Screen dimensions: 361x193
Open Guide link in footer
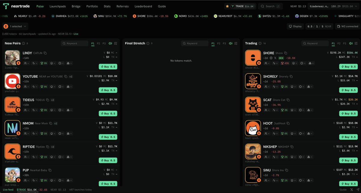[x=343, y=190]
